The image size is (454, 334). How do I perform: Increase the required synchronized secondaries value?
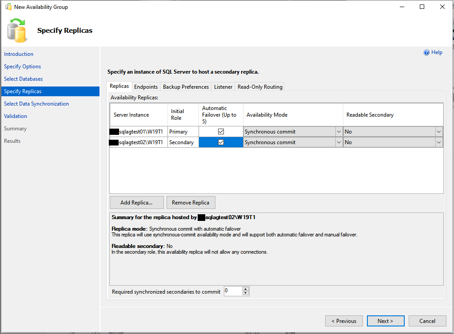coord(246,289)
